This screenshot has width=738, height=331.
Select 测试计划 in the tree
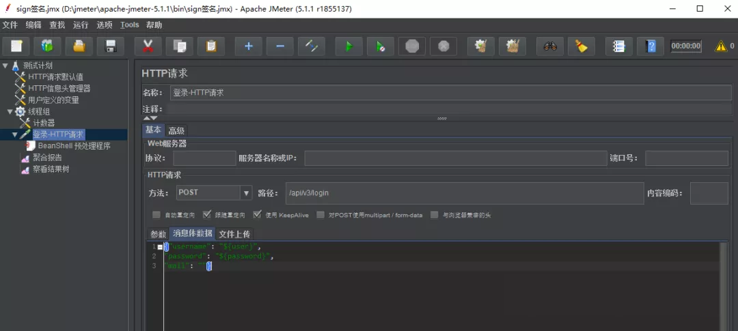[38, 65]
